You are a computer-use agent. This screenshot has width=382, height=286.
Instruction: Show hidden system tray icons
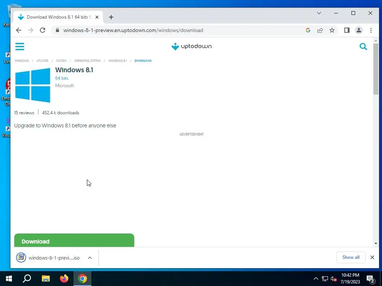tap(316, 279)
